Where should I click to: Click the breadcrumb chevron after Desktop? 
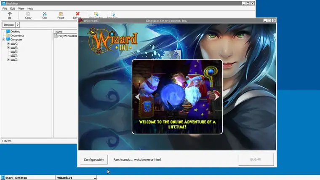point(18,25)
